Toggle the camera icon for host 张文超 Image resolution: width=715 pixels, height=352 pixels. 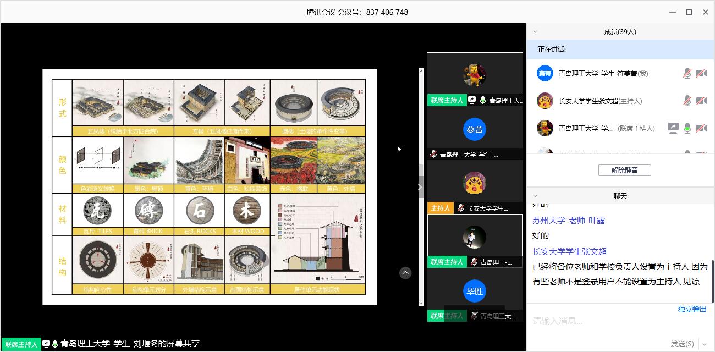click(x=701, y=101)
